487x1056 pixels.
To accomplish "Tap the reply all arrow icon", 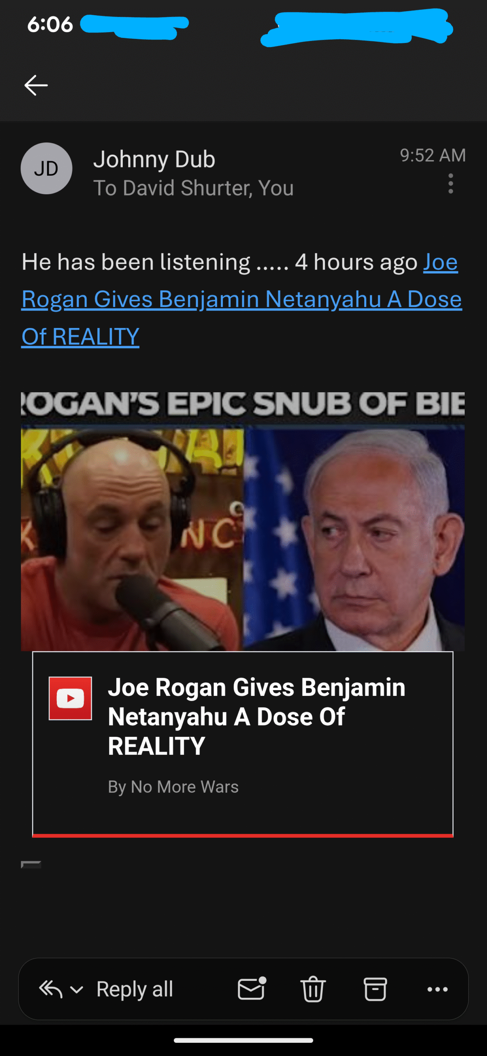I will [x=51, y=989].
